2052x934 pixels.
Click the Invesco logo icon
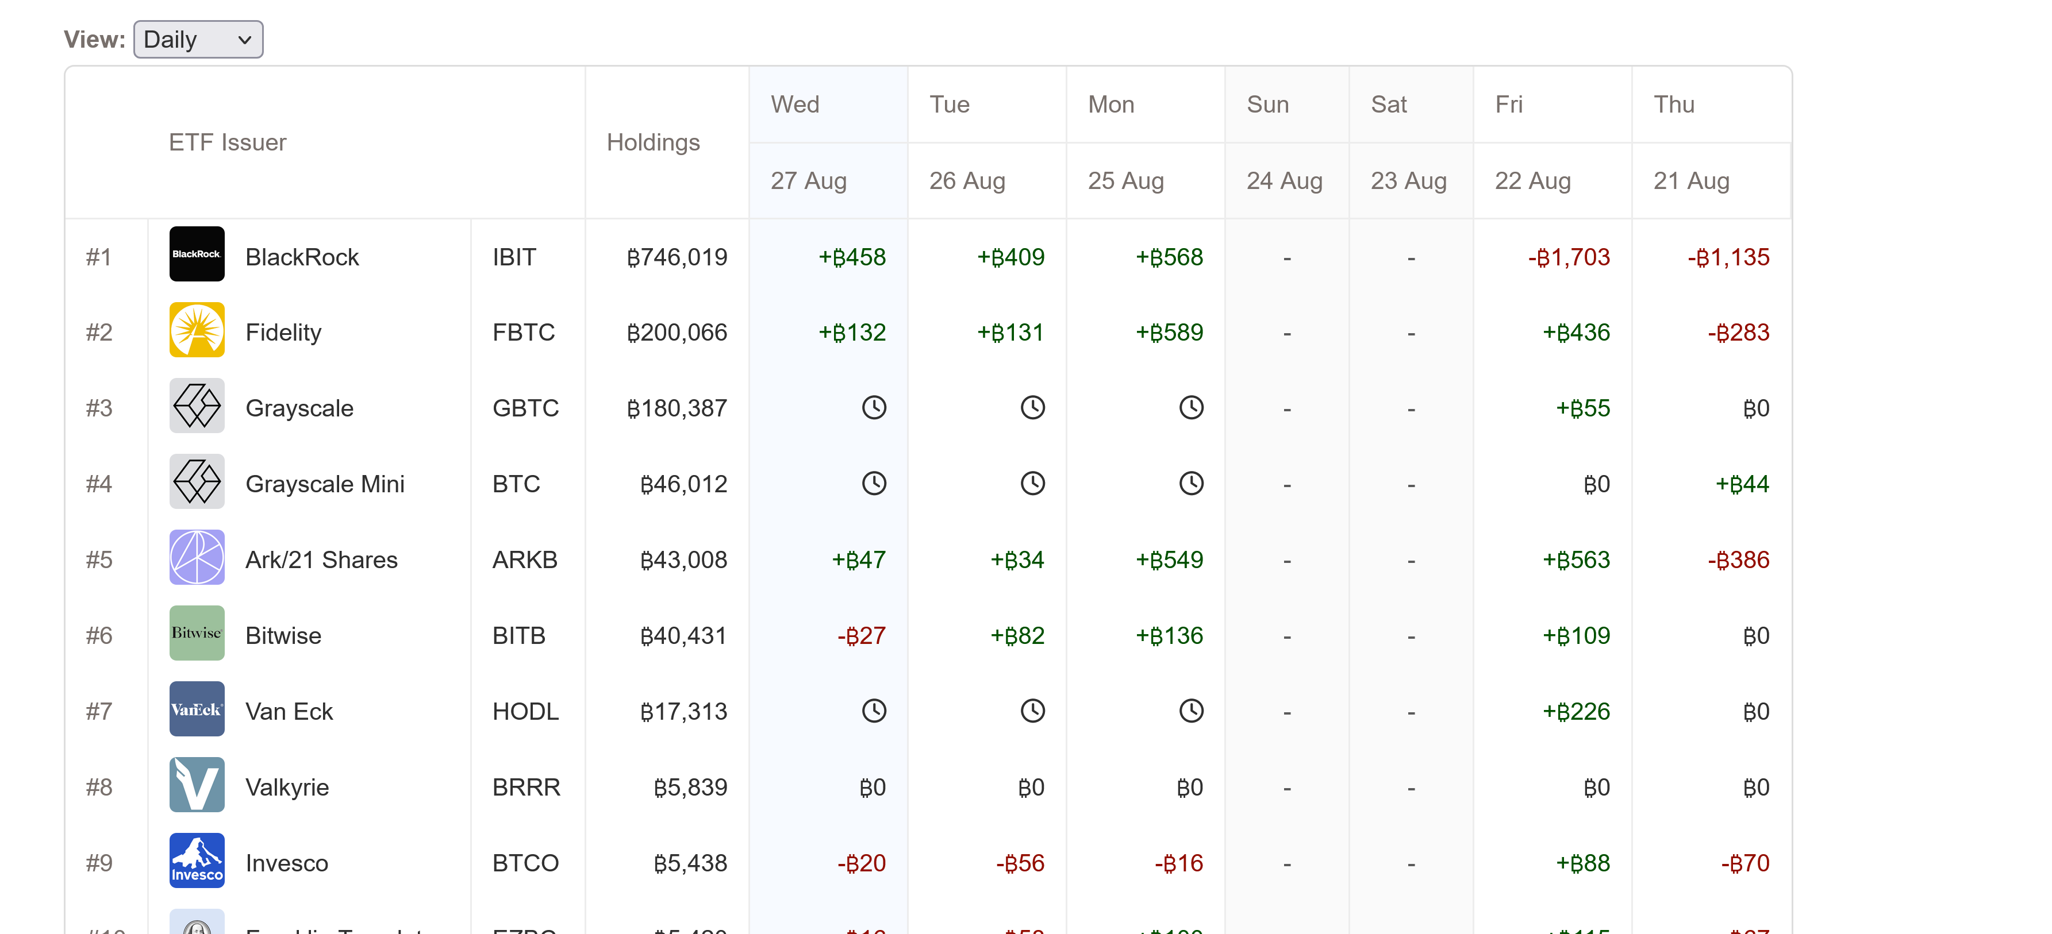click(x=197, y=860)
